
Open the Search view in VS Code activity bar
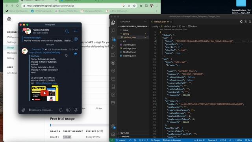(x=113, y=30)
